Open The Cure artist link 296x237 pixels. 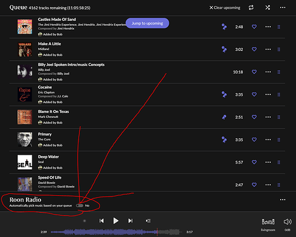[x=44, y=139]
